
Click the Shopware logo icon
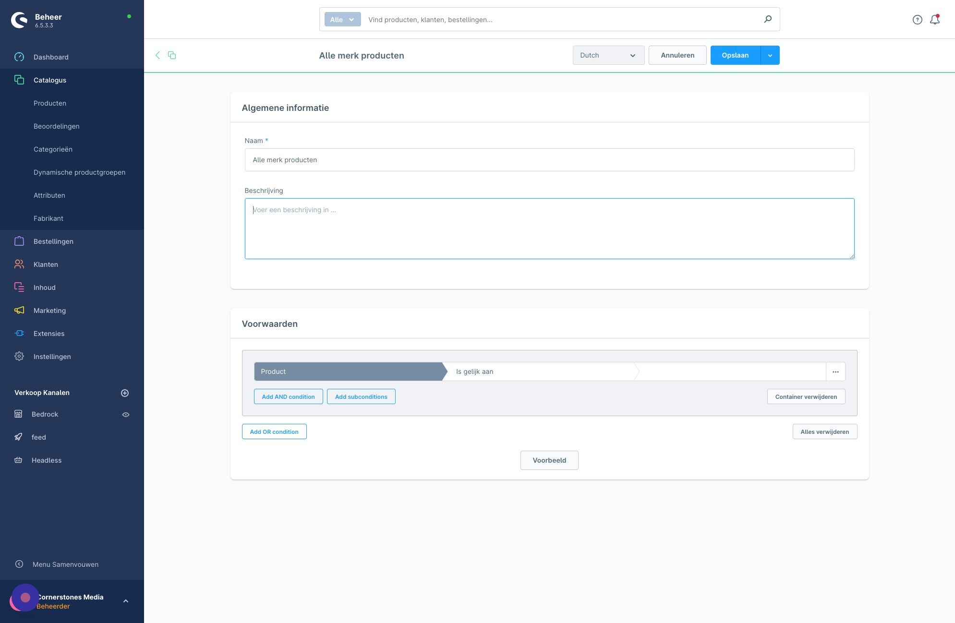click(19, 20)
